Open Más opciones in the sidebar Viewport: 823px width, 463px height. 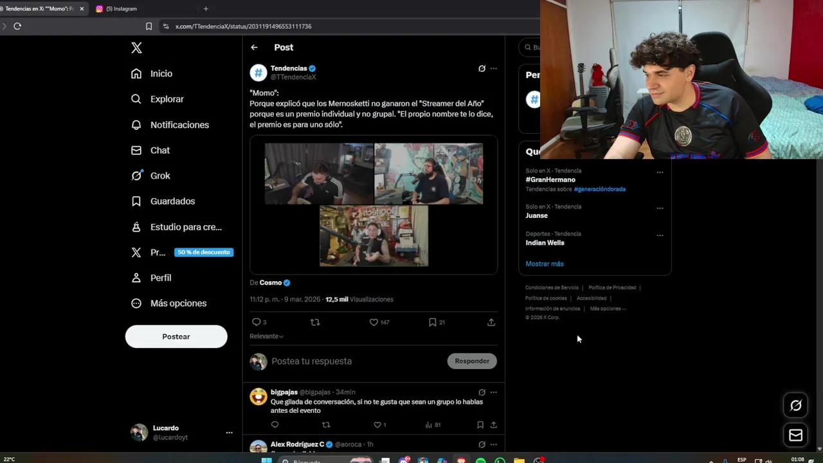tap(169, 304)
